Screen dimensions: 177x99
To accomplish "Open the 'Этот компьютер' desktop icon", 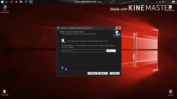I will coord(5,9).
